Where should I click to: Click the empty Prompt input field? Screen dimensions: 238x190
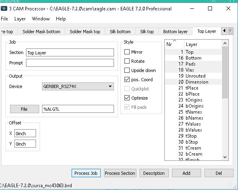click(x=70, y=63)
